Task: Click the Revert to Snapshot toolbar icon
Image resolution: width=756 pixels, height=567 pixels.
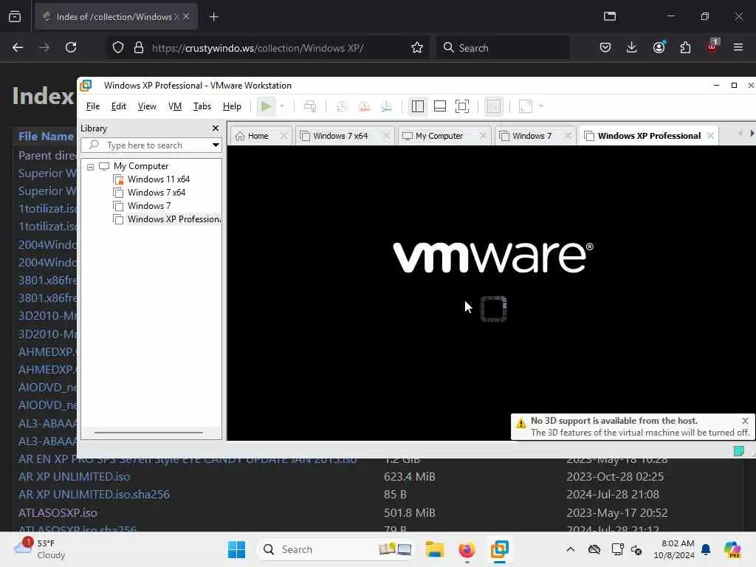Action: (364, 106)
